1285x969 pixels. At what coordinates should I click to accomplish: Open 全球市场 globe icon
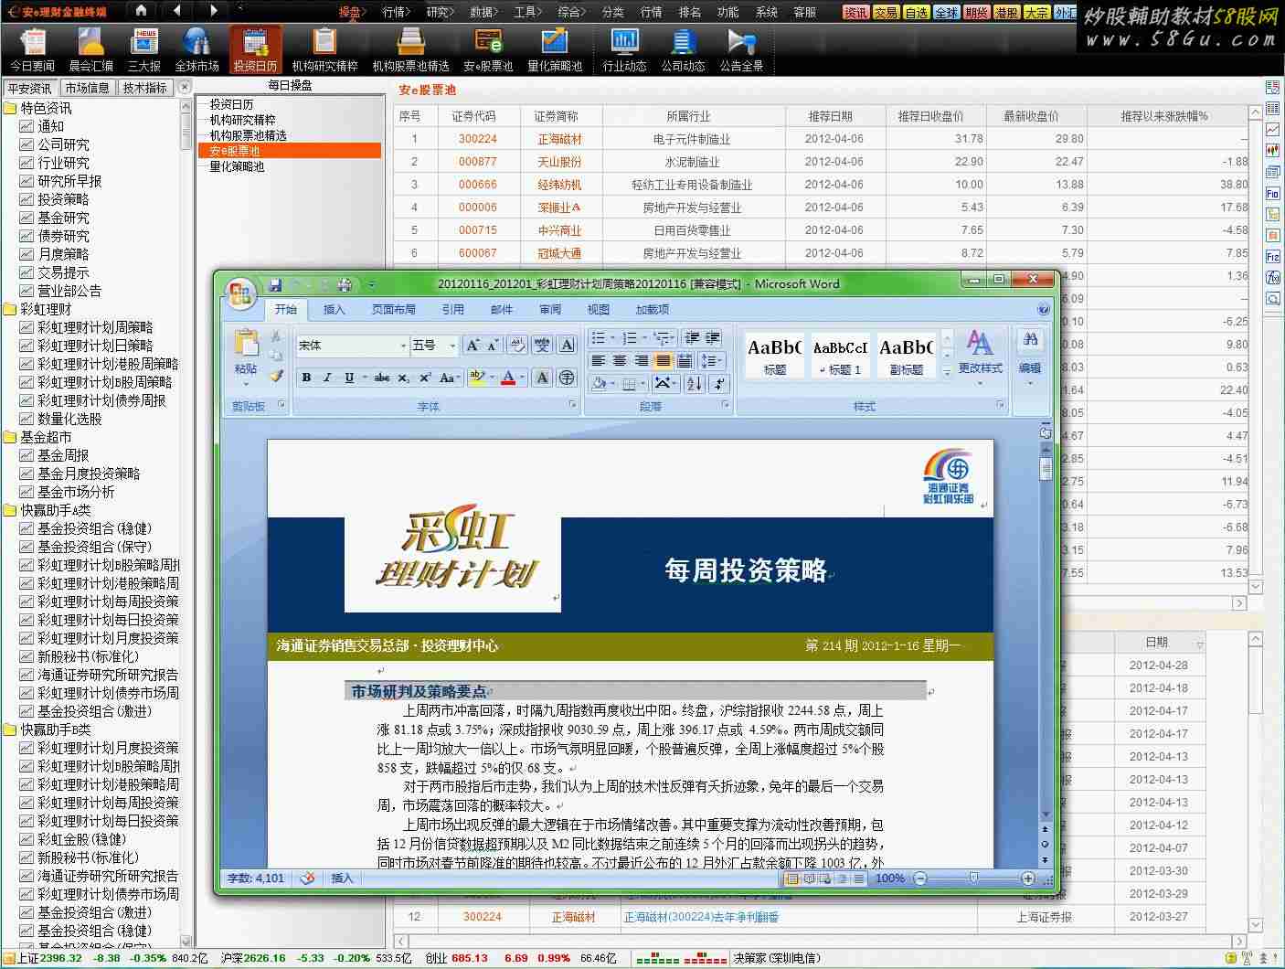pyautogui.click(x=196, y=49)
